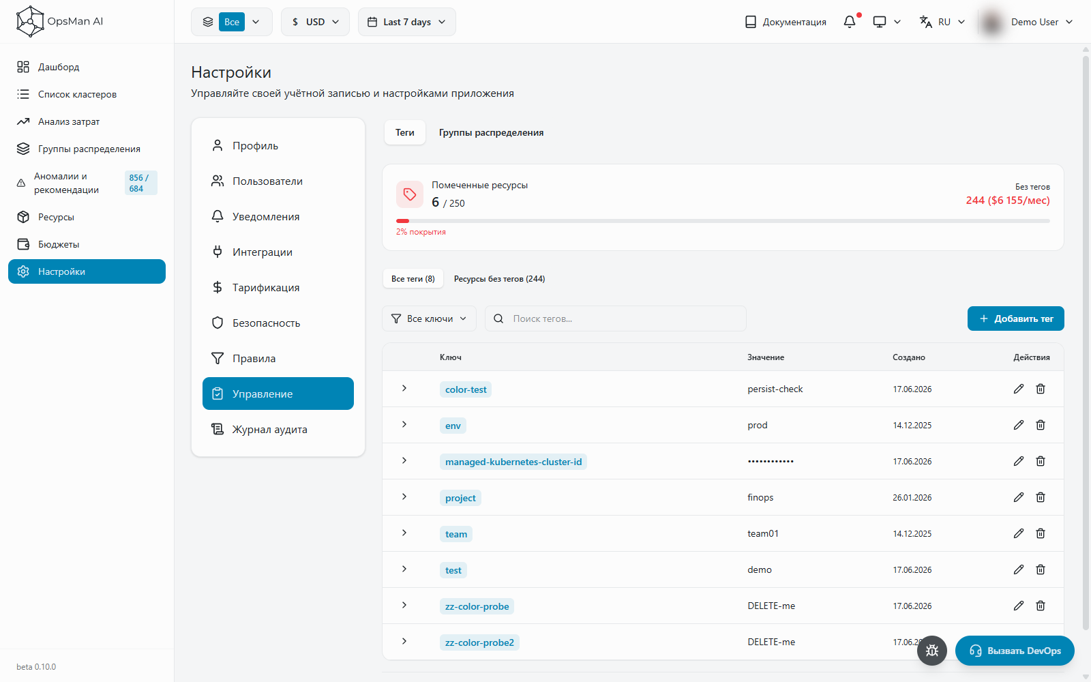
Task: Expand the env tag row
Action: tap(404, 424)
